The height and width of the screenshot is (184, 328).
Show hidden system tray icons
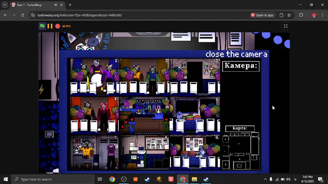coord(265,179)
